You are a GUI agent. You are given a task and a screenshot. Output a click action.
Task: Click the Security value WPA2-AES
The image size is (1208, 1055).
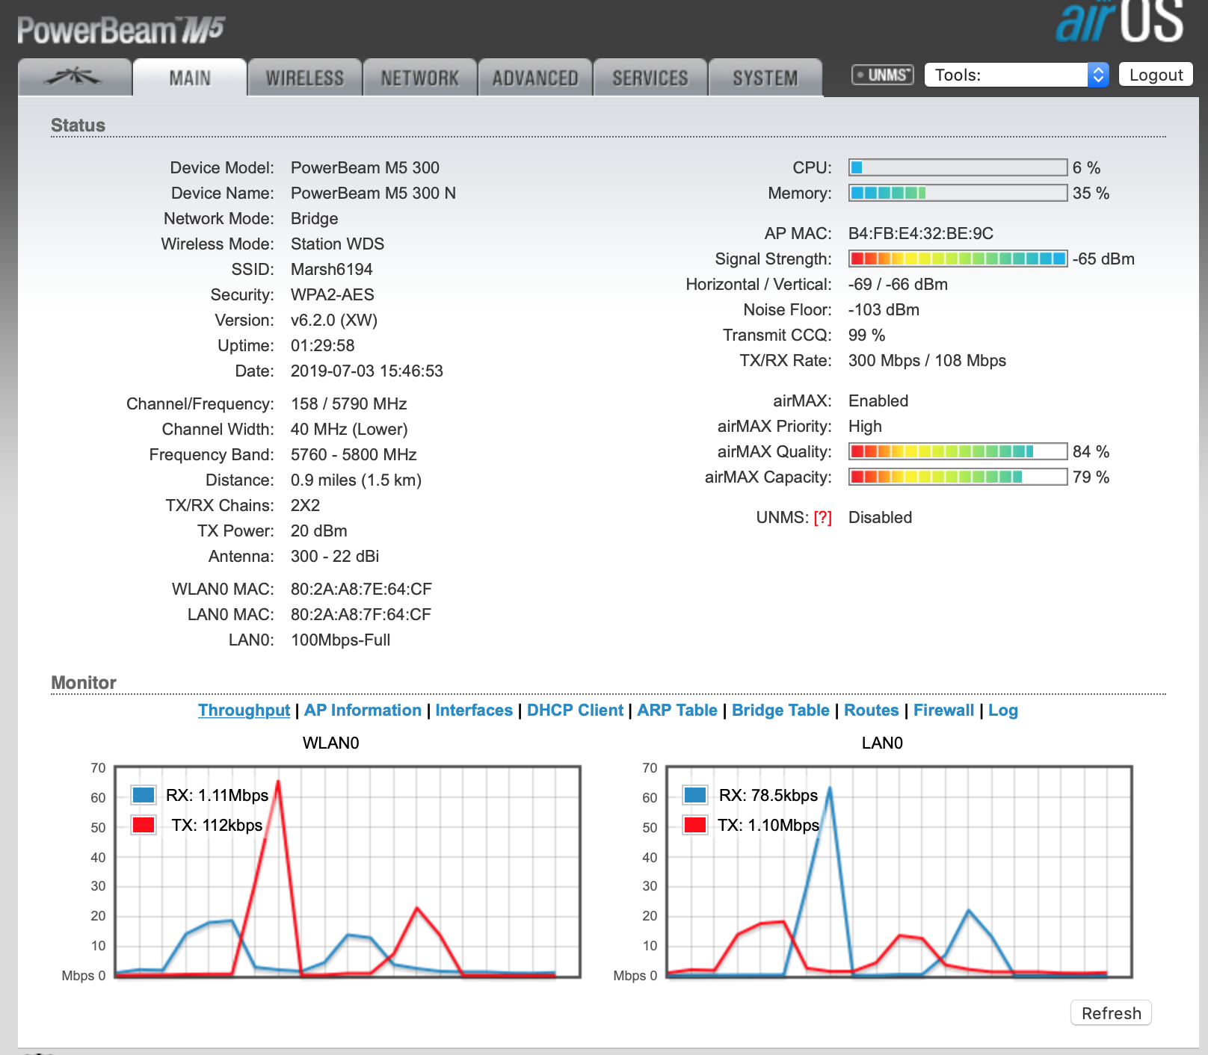tap(333, 295)
